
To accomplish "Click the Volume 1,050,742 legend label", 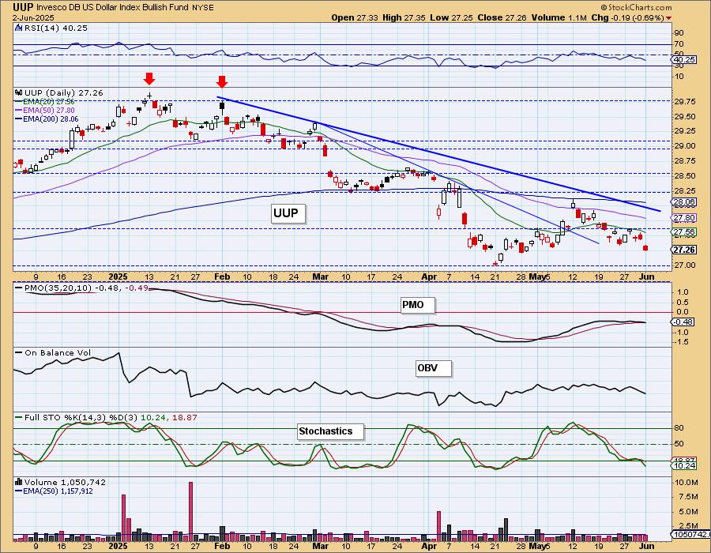I will click(x=65, y=482).
